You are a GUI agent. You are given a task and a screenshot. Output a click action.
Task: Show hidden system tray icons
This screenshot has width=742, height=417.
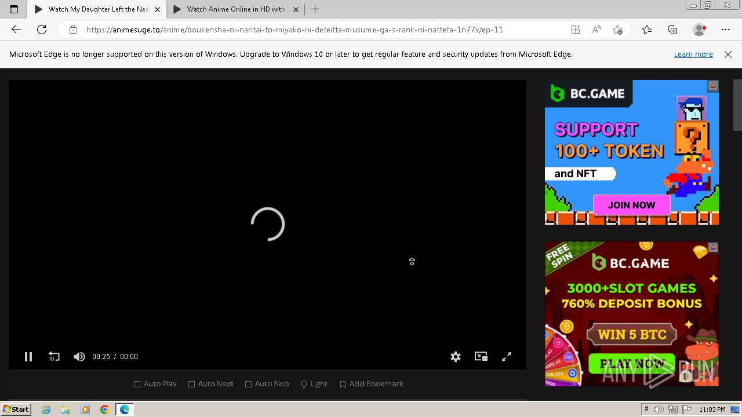click(x=646, y=409)
